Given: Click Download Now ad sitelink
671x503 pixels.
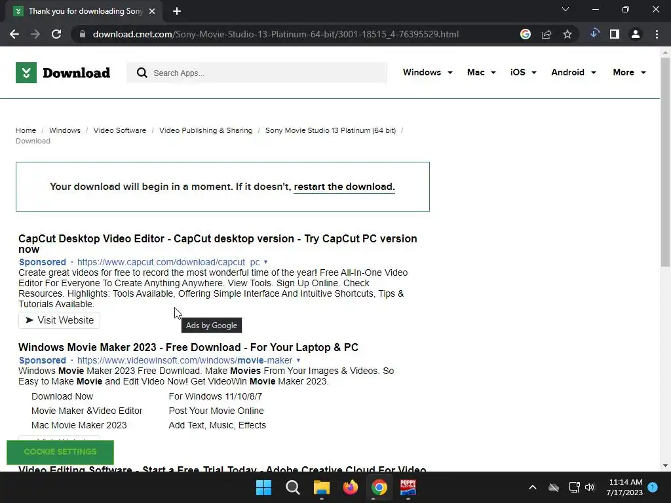Looking at the screenshot, I should pos(62,396).
